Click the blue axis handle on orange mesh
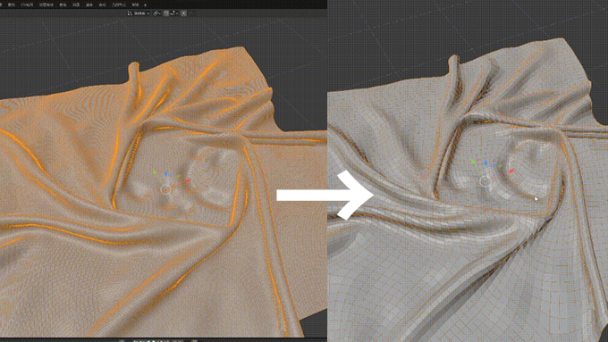Screen dimensions: 608x342 (x=166, y=174)
